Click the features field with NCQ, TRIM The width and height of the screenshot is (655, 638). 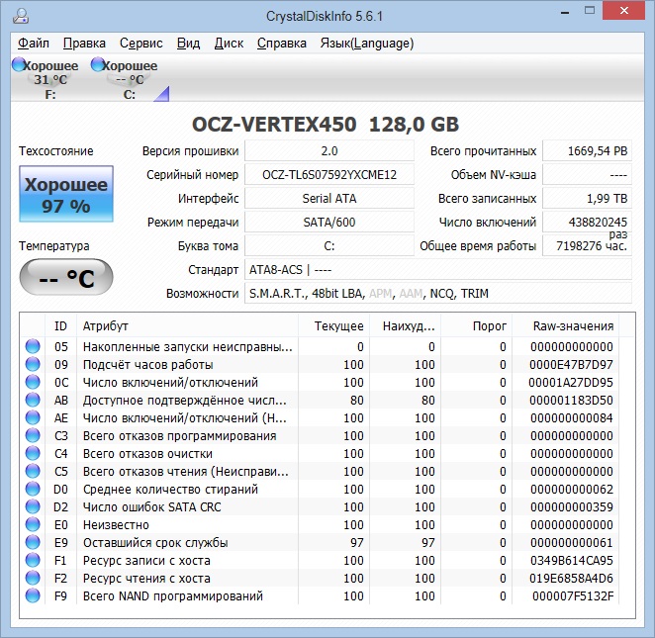437,294
